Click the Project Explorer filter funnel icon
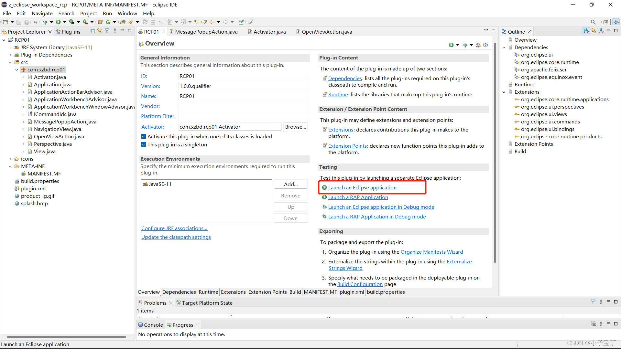 pyautogui.click(x=107, y=31)
